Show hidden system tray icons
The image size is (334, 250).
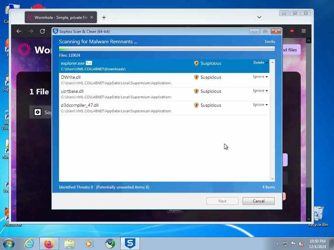[277, 244]
